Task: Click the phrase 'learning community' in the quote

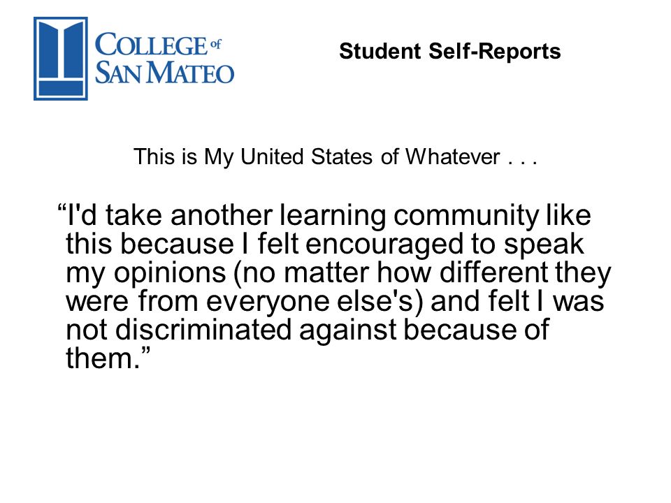Action: pyautogui.click(x=410, y=216)
